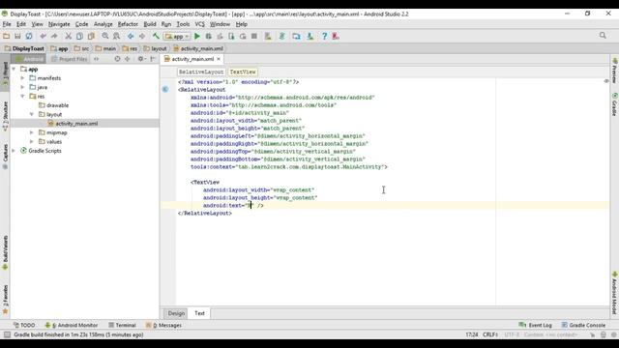Click the Sync Project with Gradle icon
The height and width of the screenshot is (348, 619).
[x=281, y=36]
